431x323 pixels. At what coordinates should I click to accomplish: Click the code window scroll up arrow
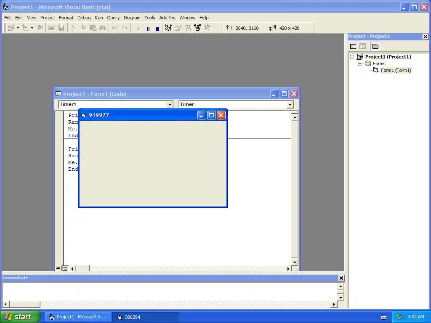tap(295, 118)
